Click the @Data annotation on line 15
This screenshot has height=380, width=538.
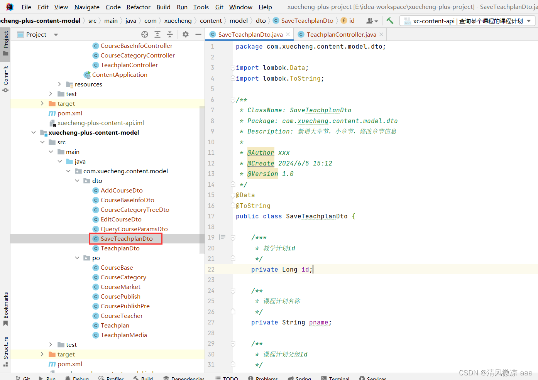[x=245, y=195]
